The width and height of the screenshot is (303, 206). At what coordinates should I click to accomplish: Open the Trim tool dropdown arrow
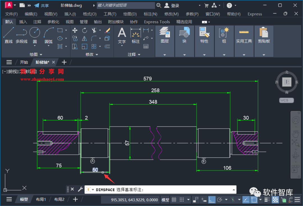[x=100, y=30]
